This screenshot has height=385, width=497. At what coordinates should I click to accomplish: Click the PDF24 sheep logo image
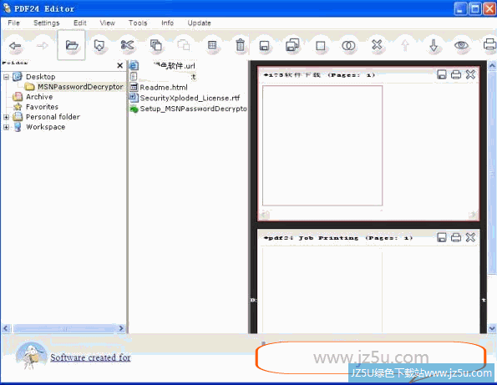tap(32, 356)
